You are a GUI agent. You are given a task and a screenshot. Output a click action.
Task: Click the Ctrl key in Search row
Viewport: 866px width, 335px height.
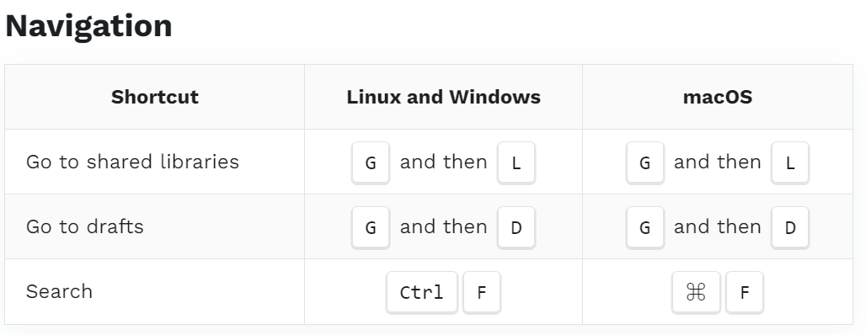tap(422, 292)
